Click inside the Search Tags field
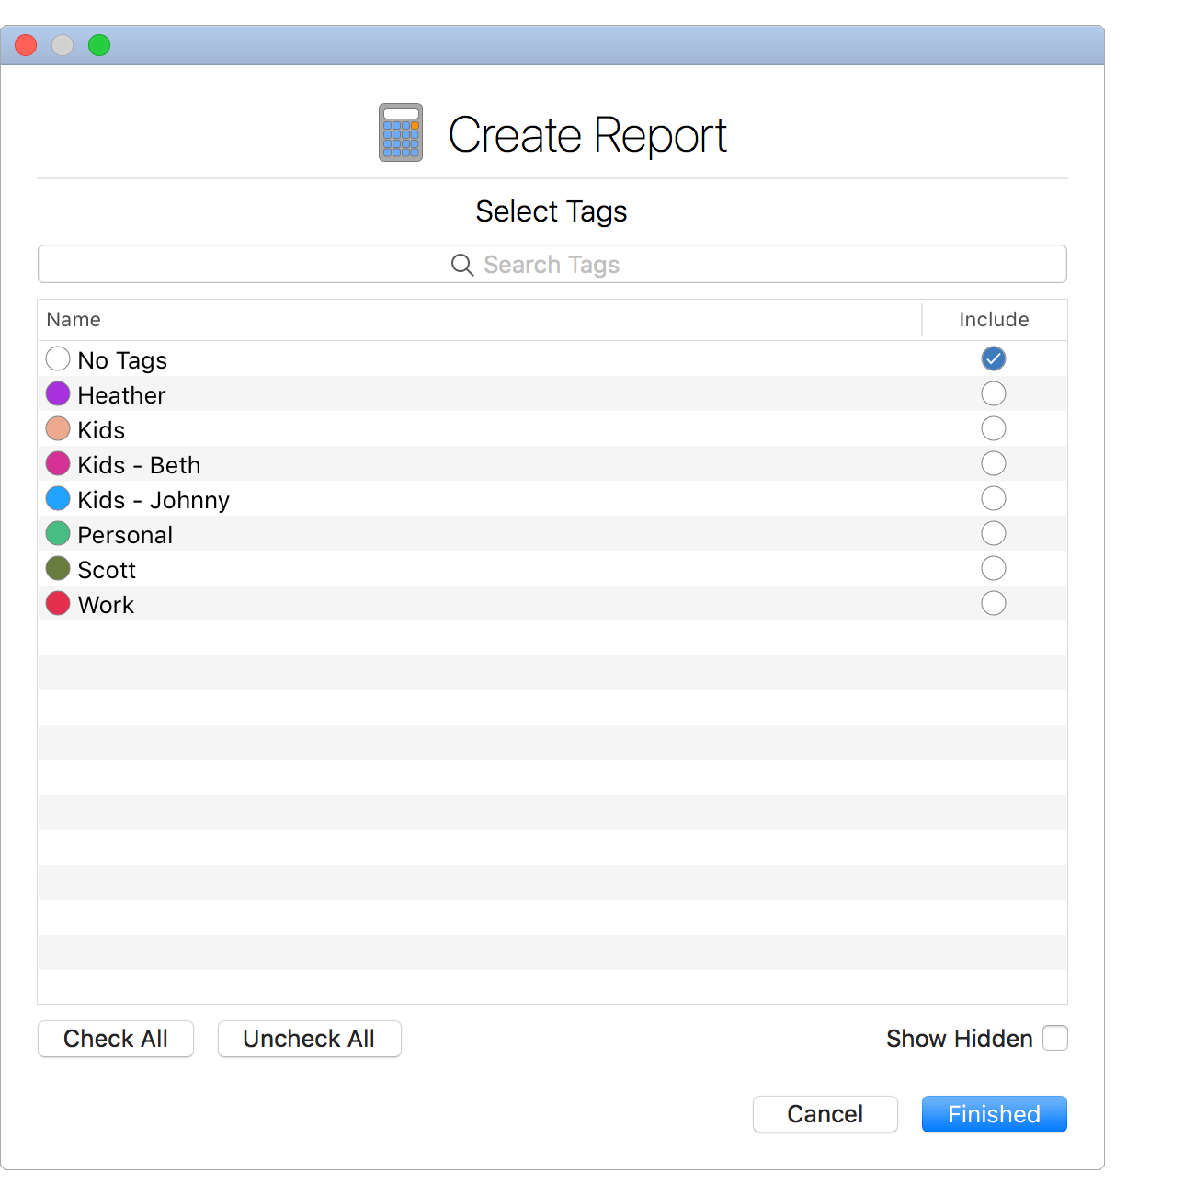The image size is (1195, 1195). [643, 265]
